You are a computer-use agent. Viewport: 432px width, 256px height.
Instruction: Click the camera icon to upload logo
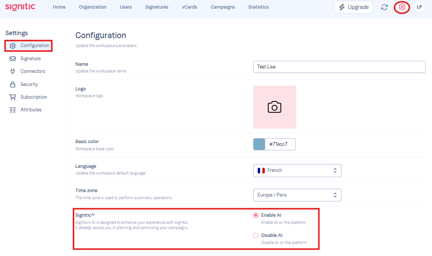[275, 107]
